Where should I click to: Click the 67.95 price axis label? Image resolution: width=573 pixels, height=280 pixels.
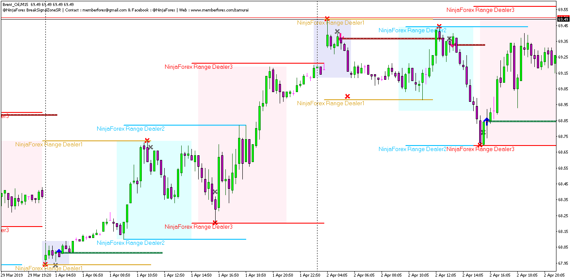563,263
